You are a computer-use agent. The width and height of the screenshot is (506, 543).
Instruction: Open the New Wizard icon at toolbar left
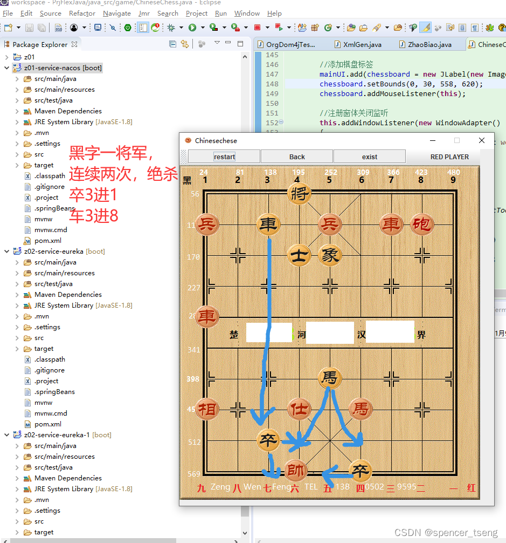[8, 27]
